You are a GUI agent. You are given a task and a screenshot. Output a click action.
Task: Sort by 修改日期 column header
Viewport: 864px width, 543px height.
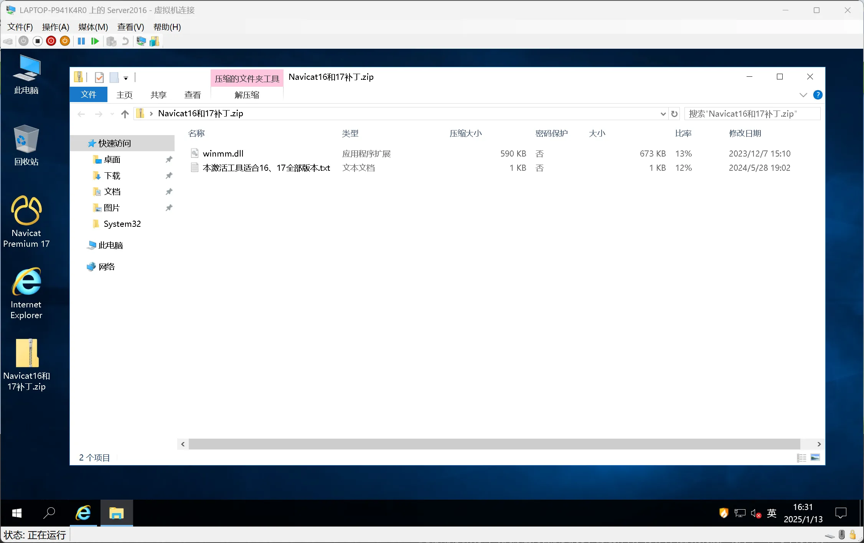(x=745, y=134)
